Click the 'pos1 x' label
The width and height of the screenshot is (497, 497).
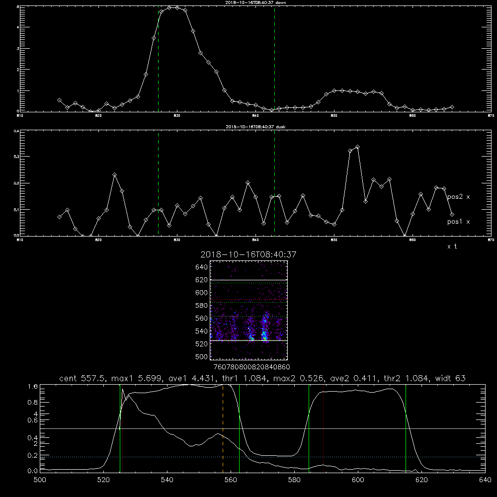click(458, 221)
